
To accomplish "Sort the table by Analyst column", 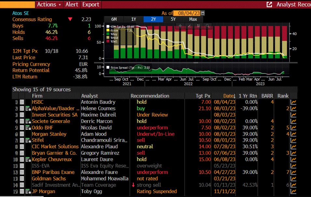I will pyautogui.click(x=89, y=96).
